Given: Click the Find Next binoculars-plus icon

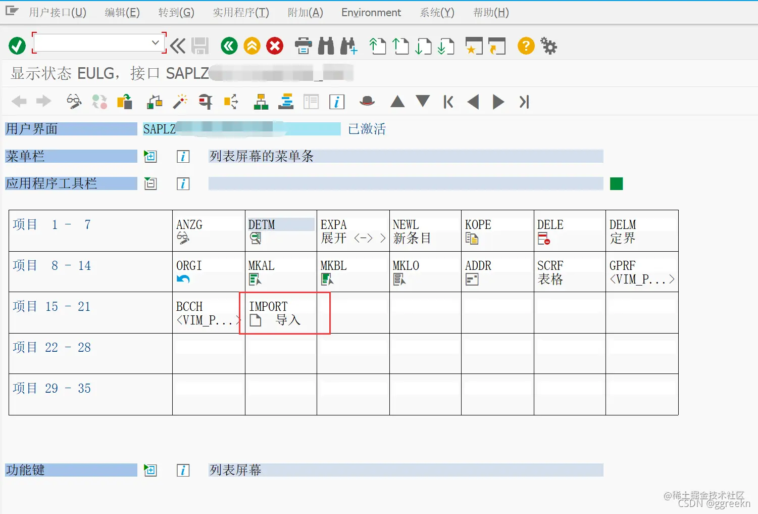Looking at the screenshot, I should tap(348, 45).
